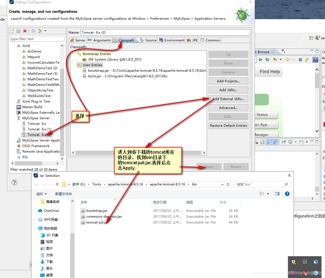Stop loading in the Web Browser toolbar
325x278 pixels.
301,59
